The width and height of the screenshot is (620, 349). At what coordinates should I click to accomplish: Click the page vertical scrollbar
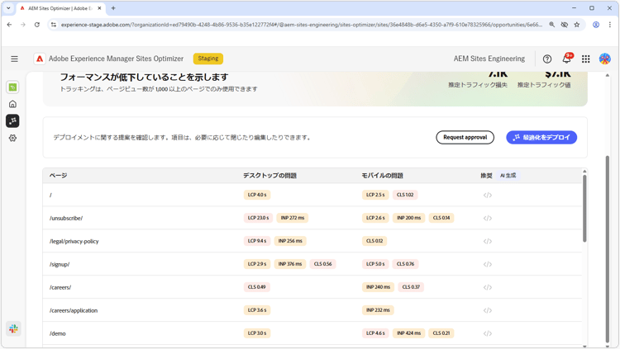[608, 248]
